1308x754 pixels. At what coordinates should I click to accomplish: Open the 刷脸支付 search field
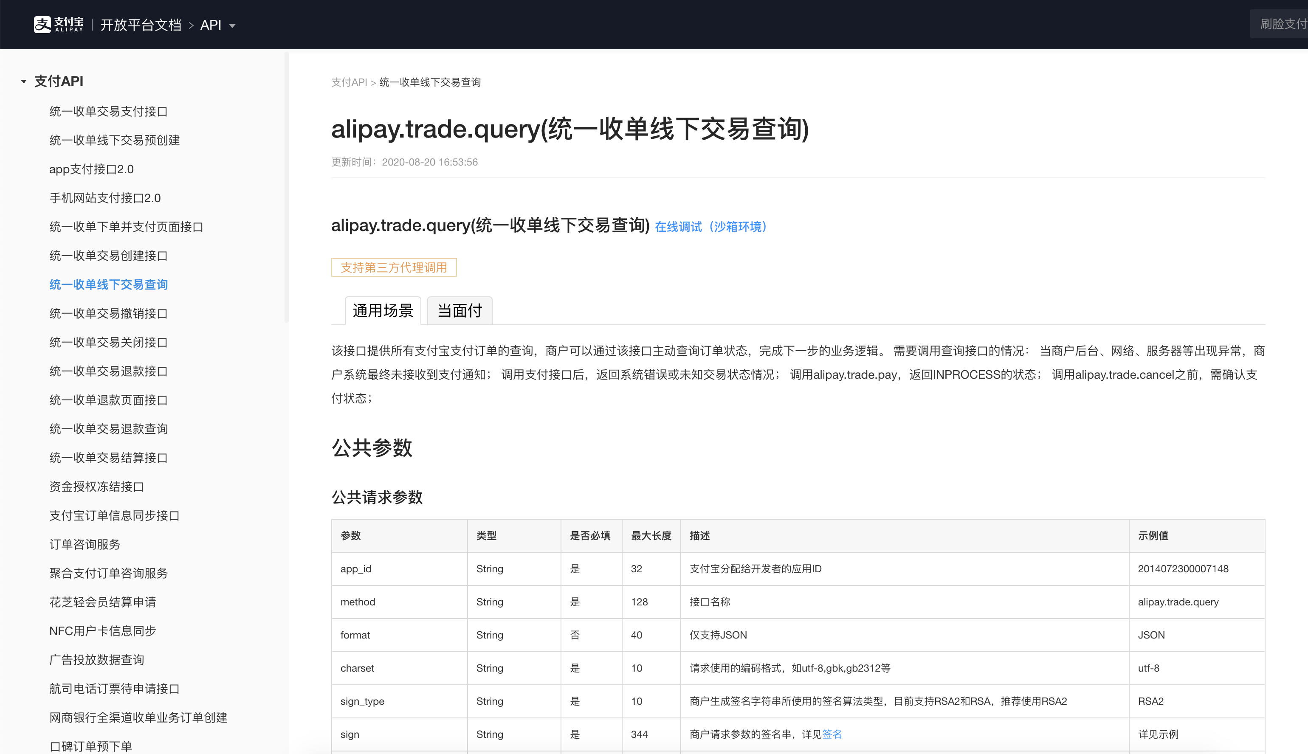coord(1280,24)
